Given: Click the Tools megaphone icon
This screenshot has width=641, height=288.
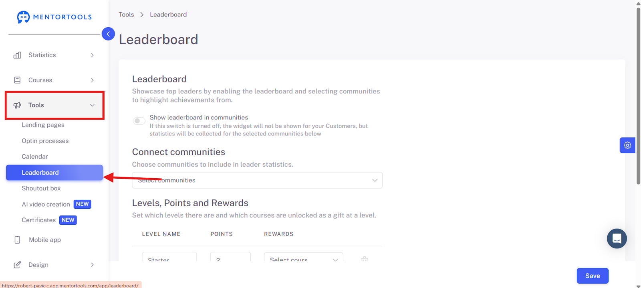Looking at the screenshot, I should (x=17, y=105).
